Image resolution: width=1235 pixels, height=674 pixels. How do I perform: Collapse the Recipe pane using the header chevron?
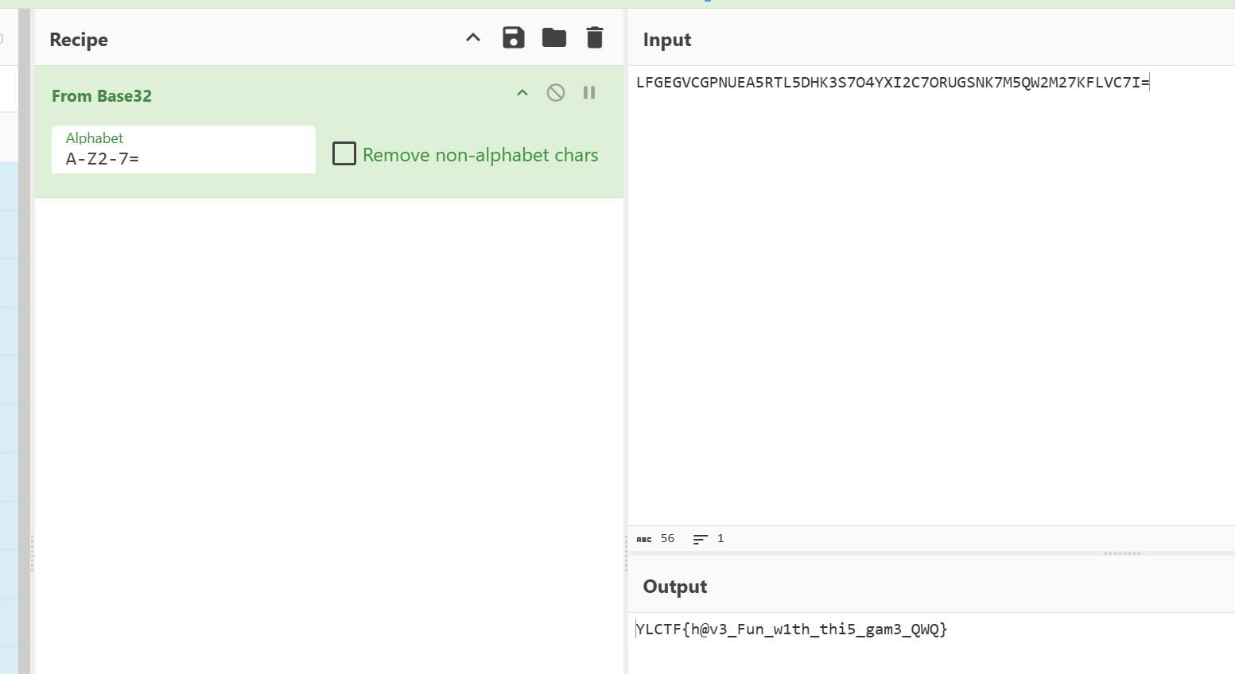pyautogui.click(x=473, y=37)
